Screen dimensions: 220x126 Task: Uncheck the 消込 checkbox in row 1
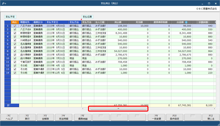click(x=15, y=26)
